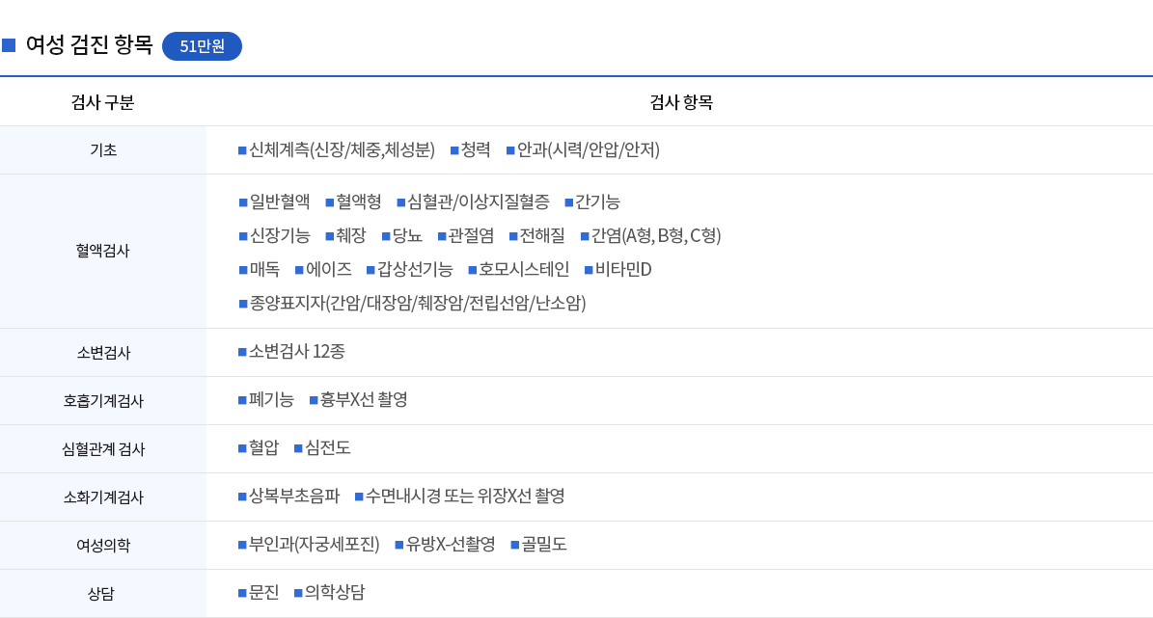1153x618 pixels.
Task: Select the 여성의학 category cell
Action: point(103,546)
